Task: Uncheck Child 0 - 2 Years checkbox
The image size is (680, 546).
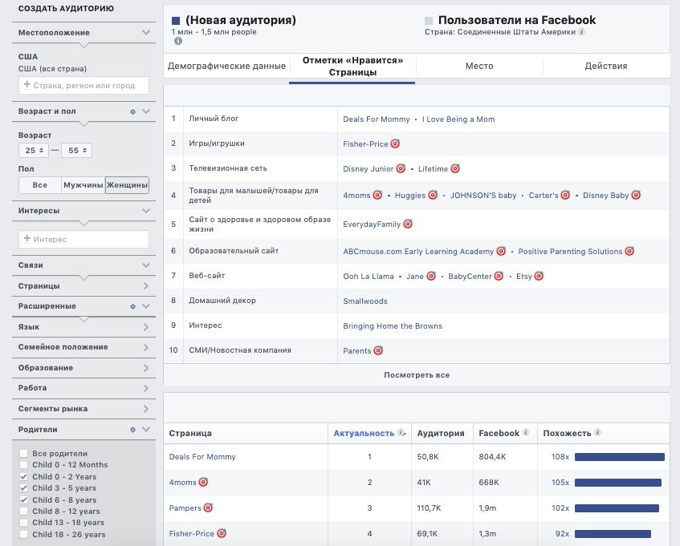Action: [24, 477]
